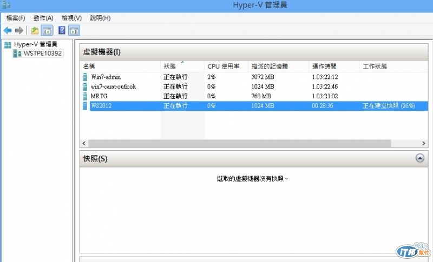
Task: Sort by the 狀態 column header
Action: point(182,66)
